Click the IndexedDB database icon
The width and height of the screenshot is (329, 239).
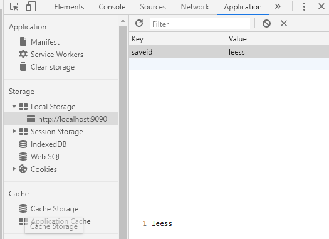tap(23, 144)
